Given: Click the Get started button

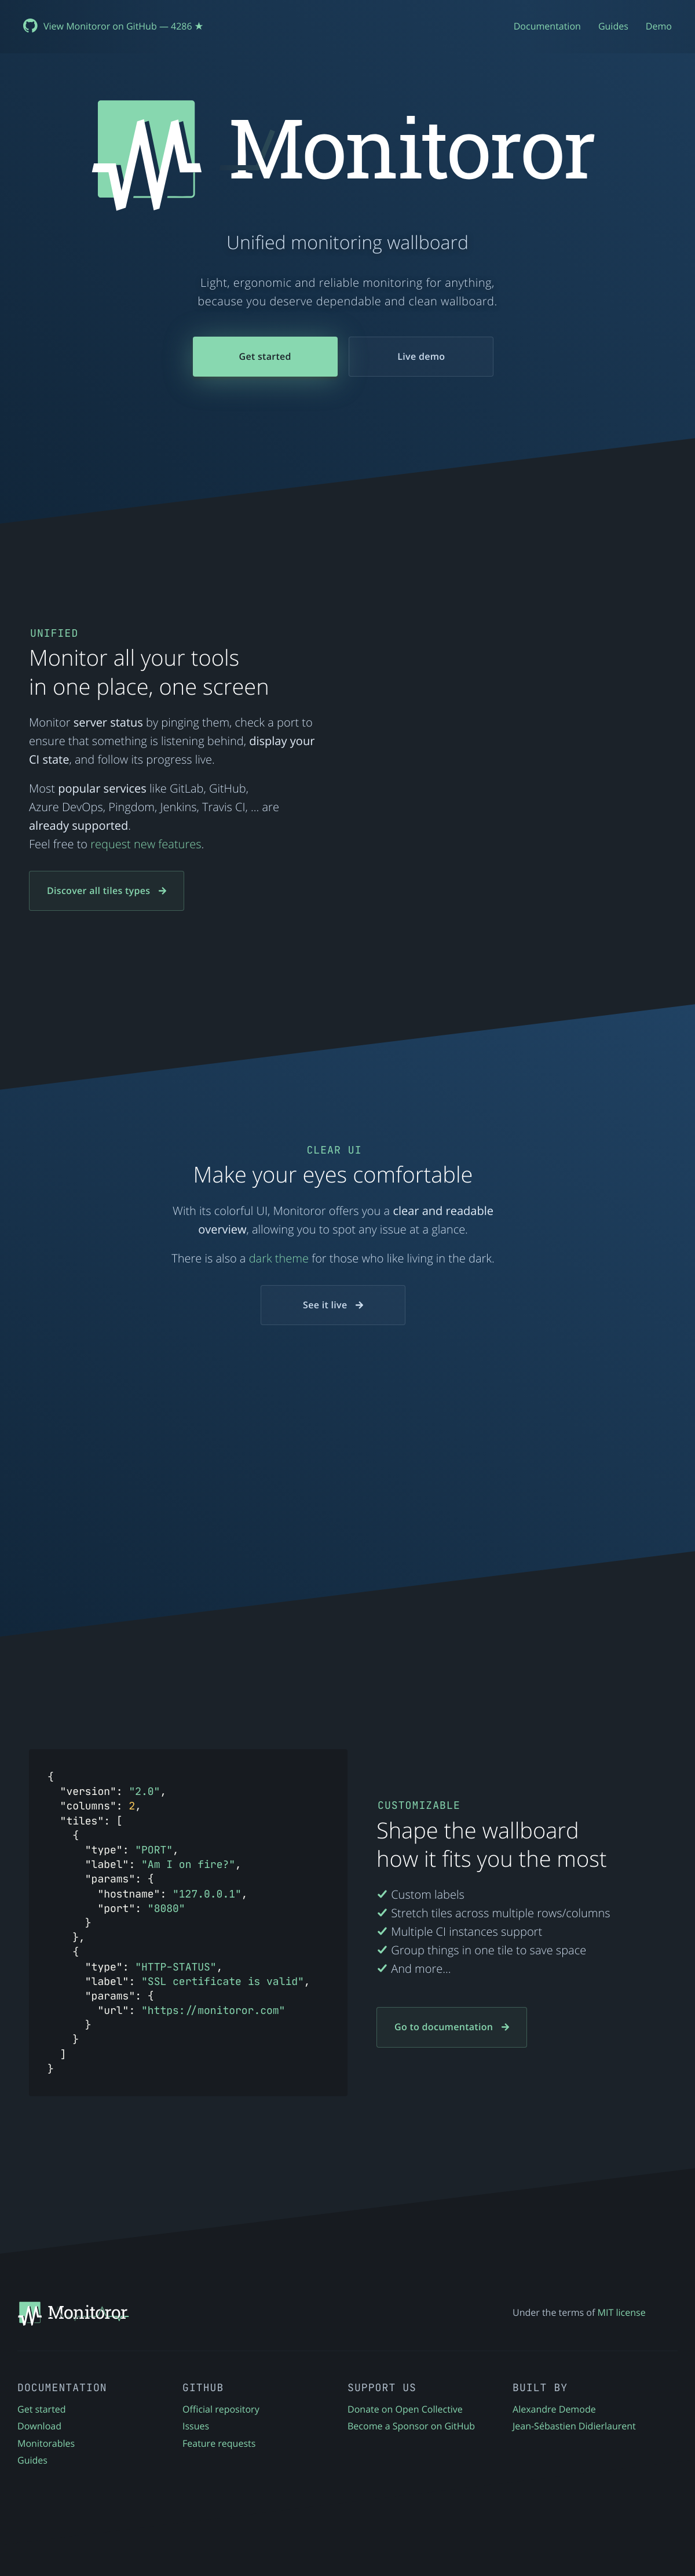Looking at the screenshot, I should point(265,356).
